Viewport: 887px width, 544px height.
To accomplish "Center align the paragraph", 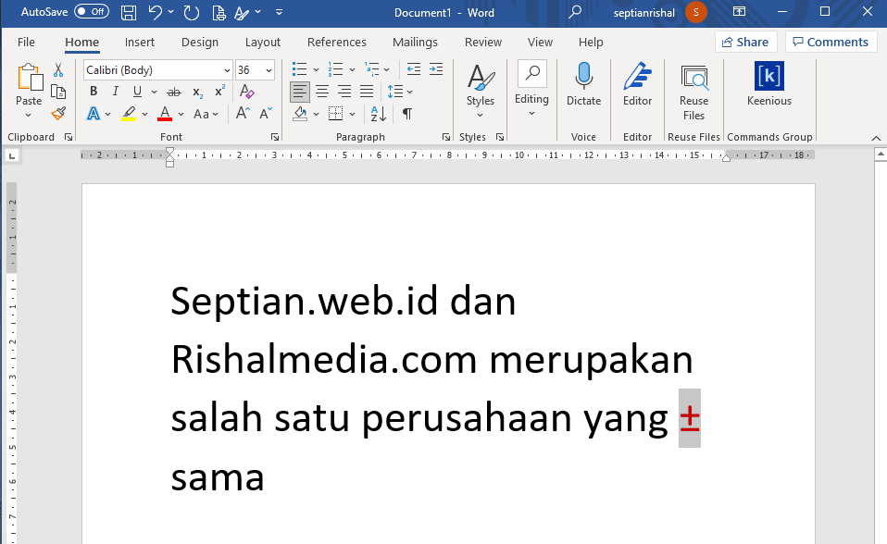I will click(x=322, y=92).
